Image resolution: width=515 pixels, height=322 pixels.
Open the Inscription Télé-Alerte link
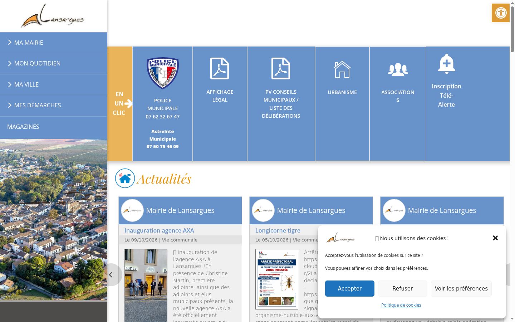click(x=446, y=96)
